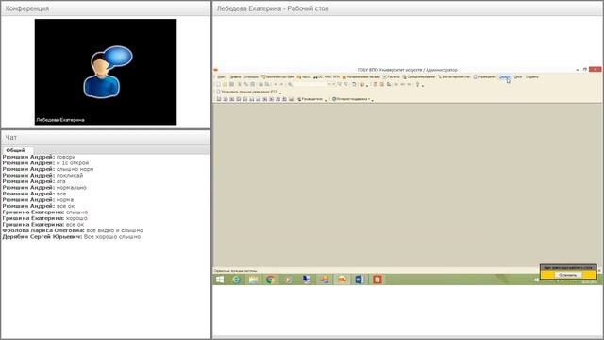
Task: Open the Казначейство/Банк menu
Action: [277, 77]
